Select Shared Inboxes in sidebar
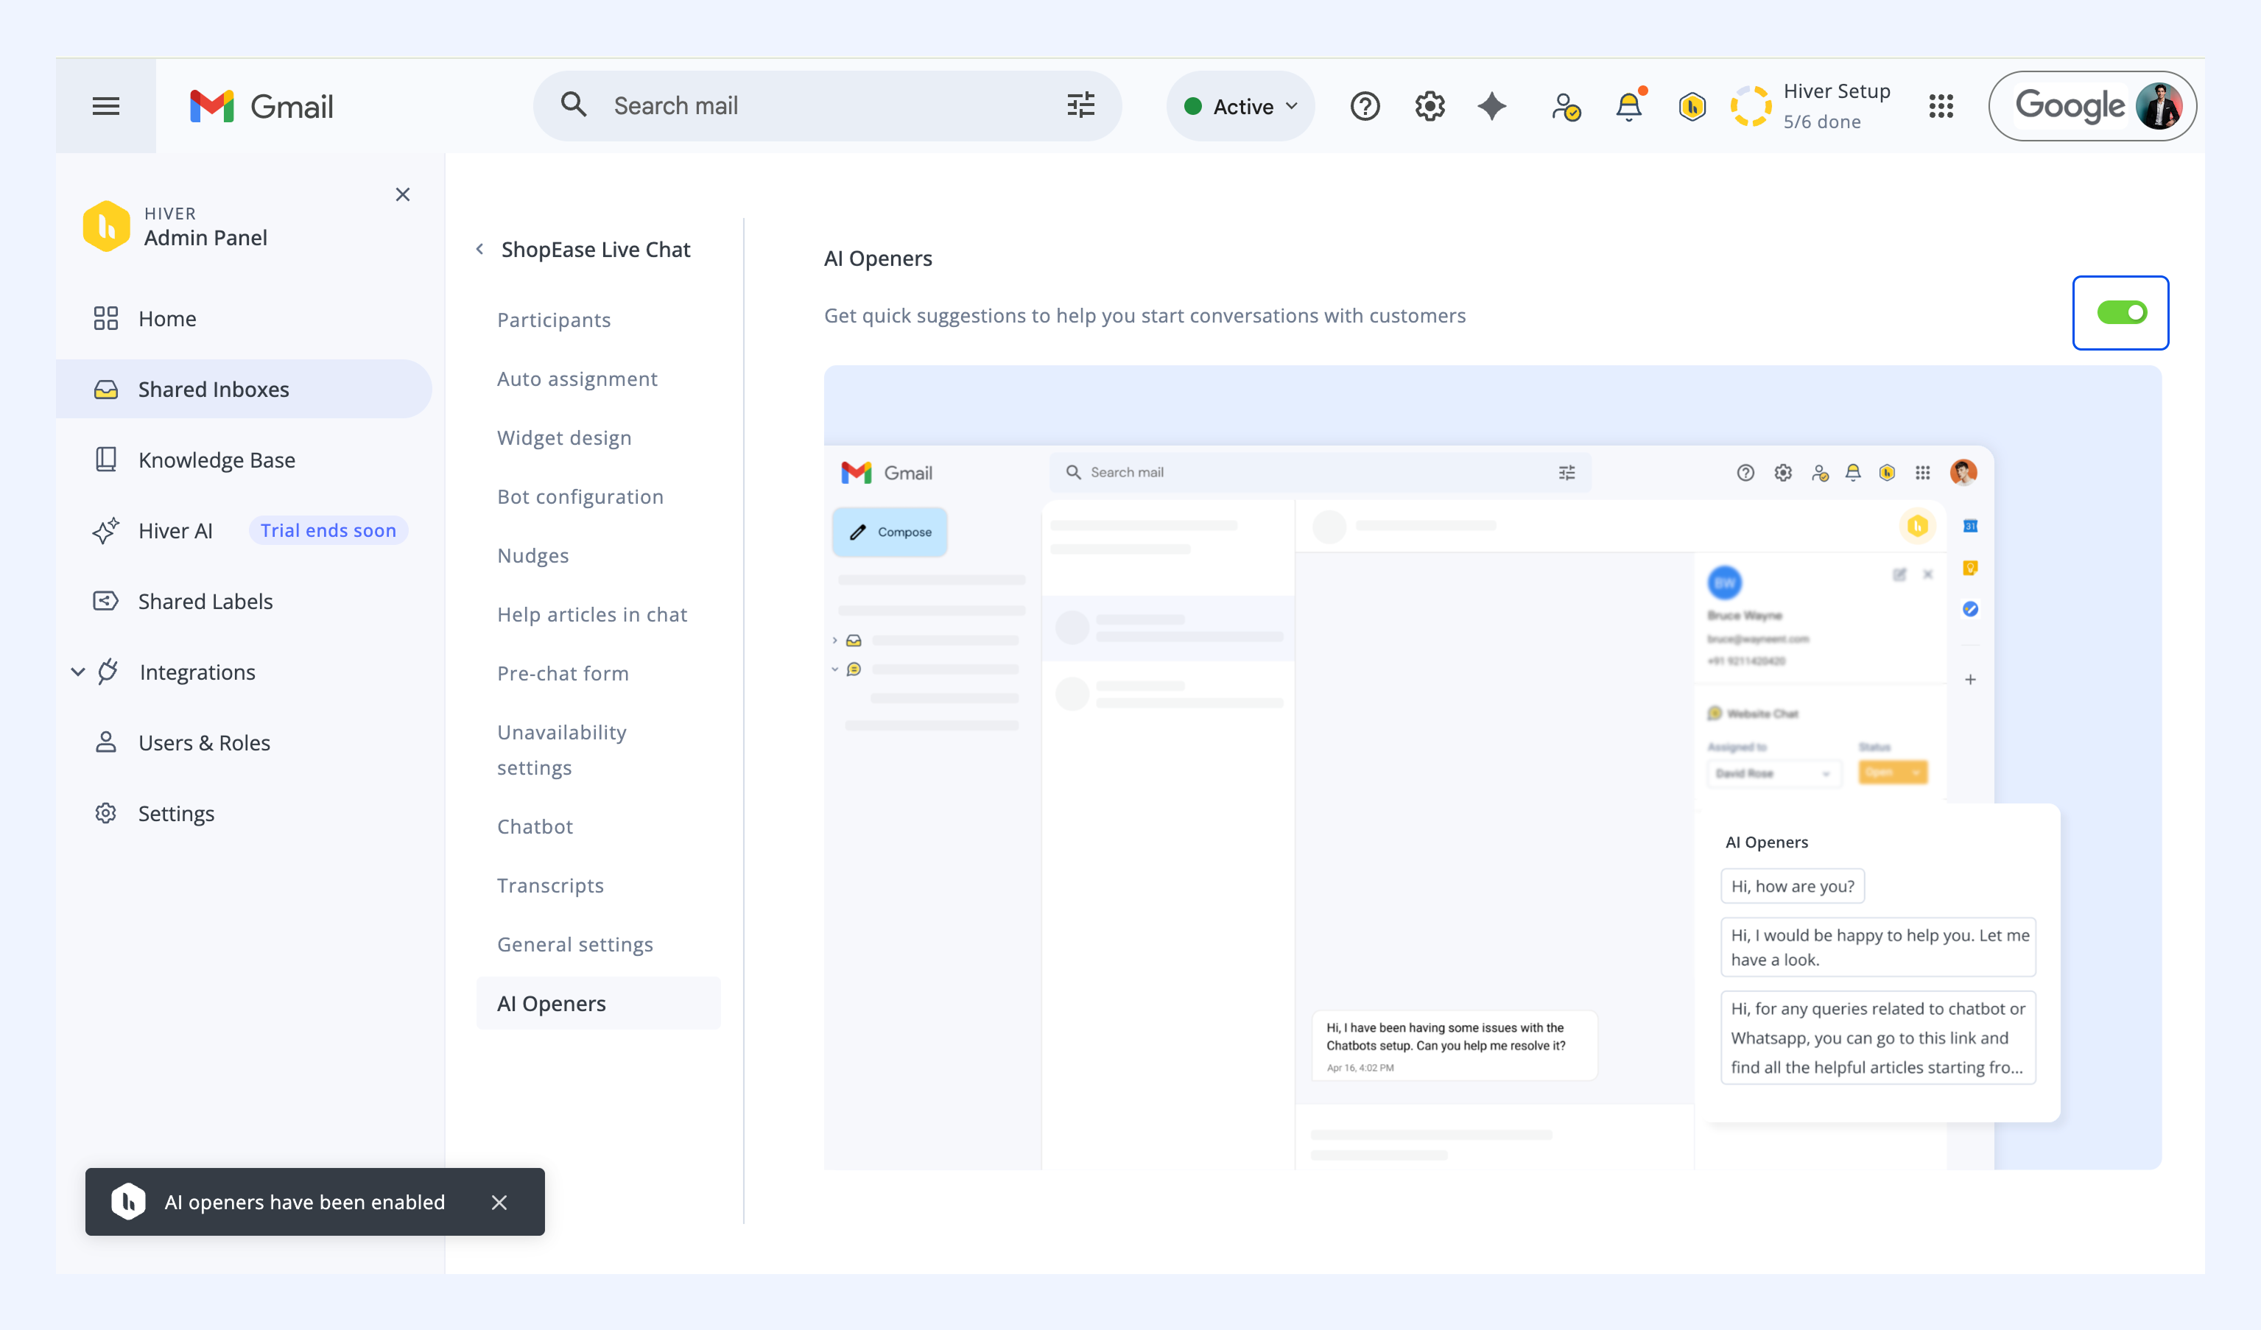 click(244, 390)
